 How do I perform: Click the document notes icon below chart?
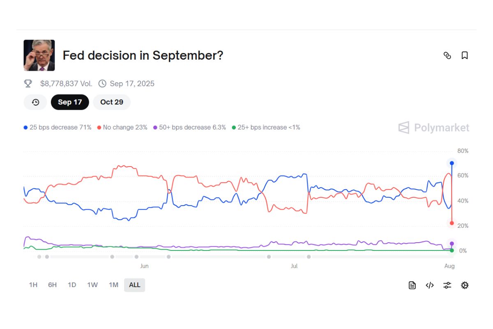point(412,285)
